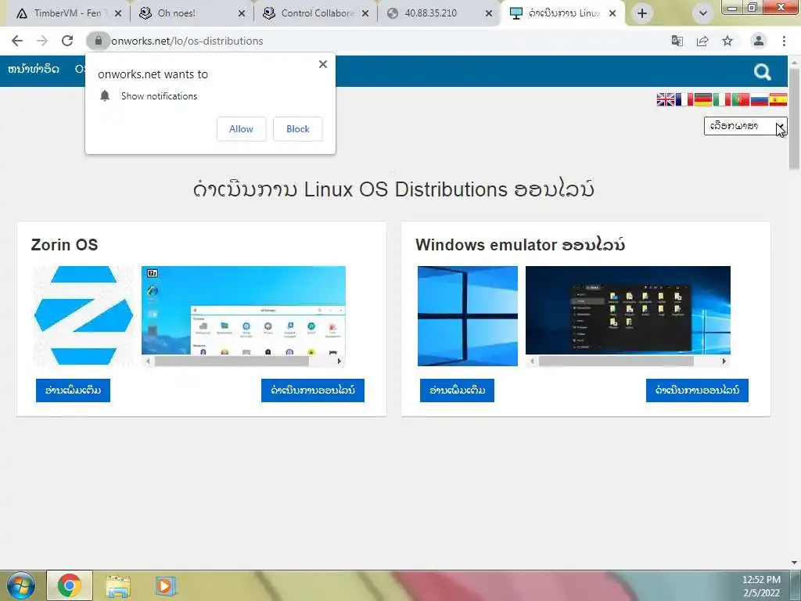The height and width of the screenshot is (601, 801).
Task: Click the browser forward arrow
Action: tap(42, 41)
